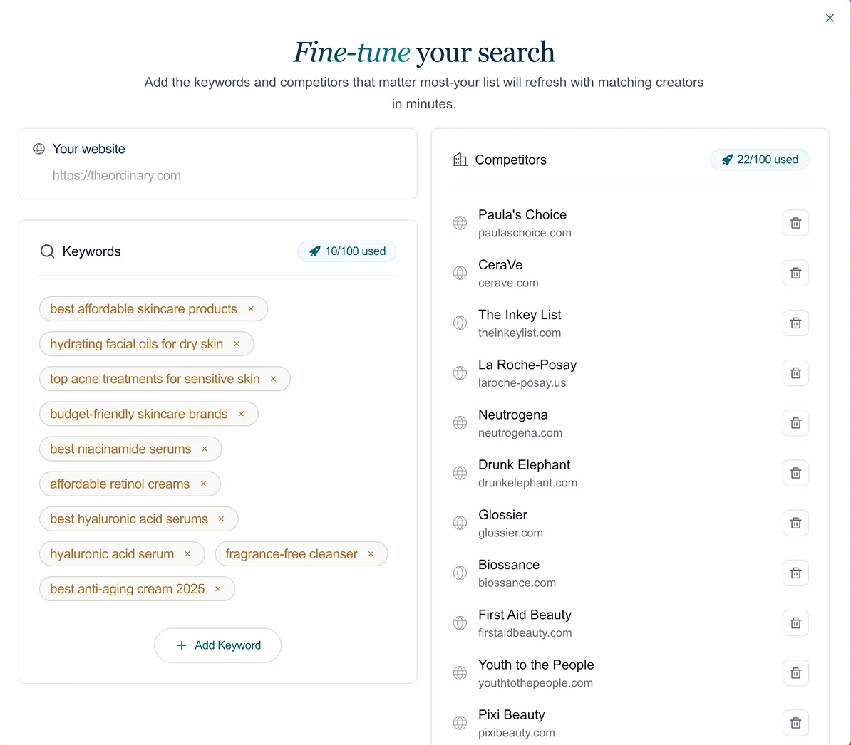851x745 pixels.
Task: Remove keyword budget-friendly skincare brands
Action: [x=241, y=415]
